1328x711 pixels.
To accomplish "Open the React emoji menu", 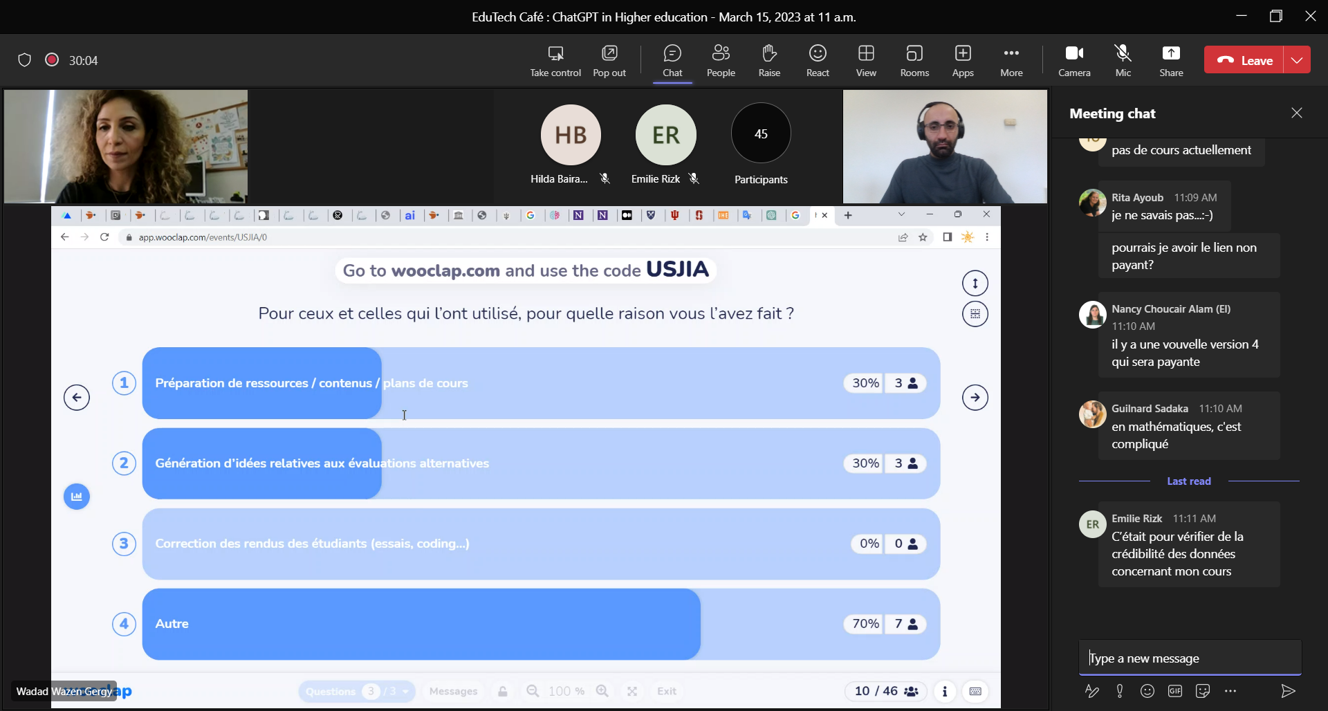I will click(818, 61).
